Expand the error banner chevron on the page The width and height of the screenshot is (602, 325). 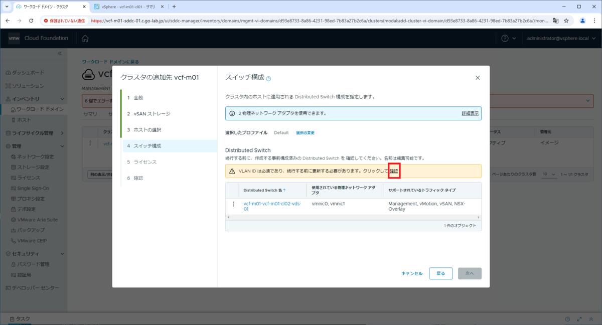(588, 101)
